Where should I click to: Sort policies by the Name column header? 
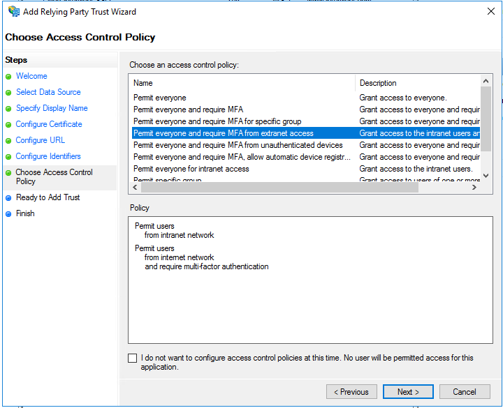click(x=242, y=83)
